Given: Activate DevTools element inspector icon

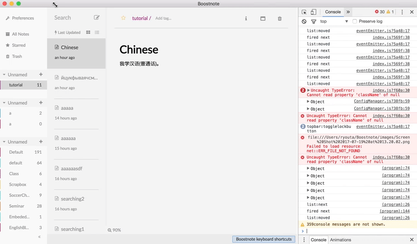Looking at the screenshot, I should click(304, 12).
